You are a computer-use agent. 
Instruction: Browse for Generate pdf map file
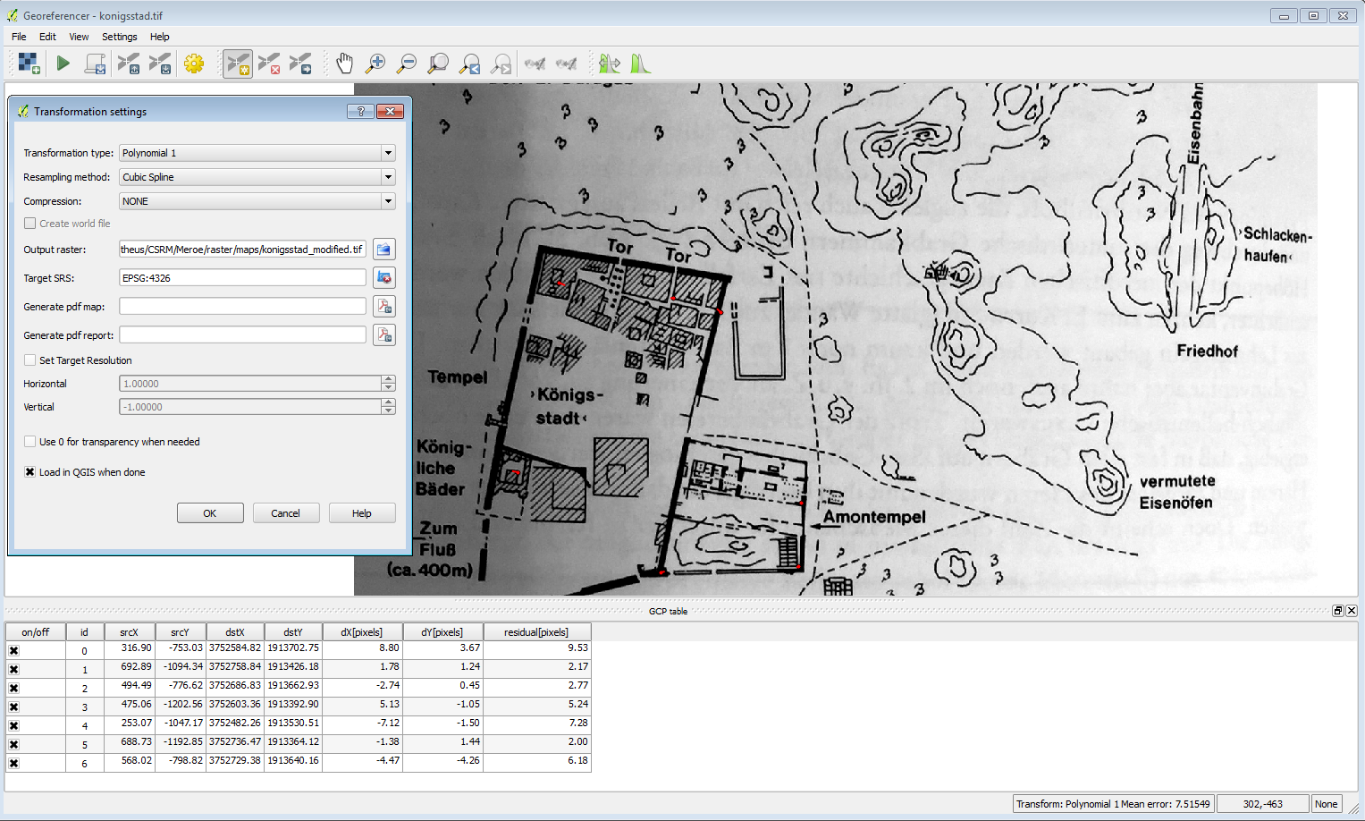click(x=383, y=307)
